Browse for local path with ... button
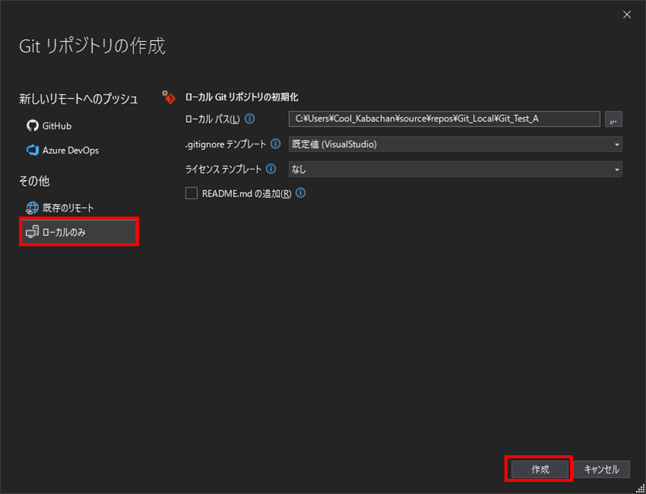This screenshot has height=494, width=646. coord(613,119)
